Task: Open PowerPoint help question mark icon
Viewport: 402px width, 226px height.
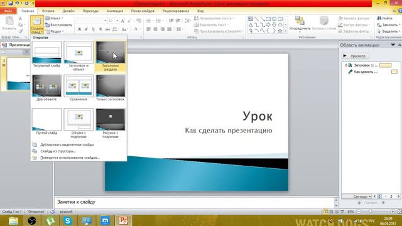Action: 400,11
